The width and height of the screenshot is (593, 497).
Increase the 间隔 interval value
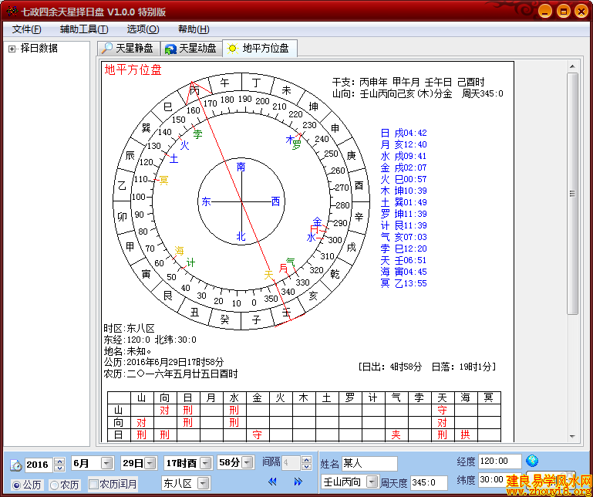pos(307,459)
